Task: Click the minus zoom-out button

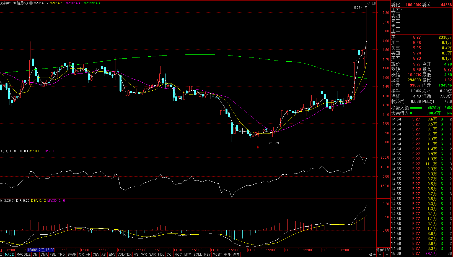Action: click(x=387, y=255)
